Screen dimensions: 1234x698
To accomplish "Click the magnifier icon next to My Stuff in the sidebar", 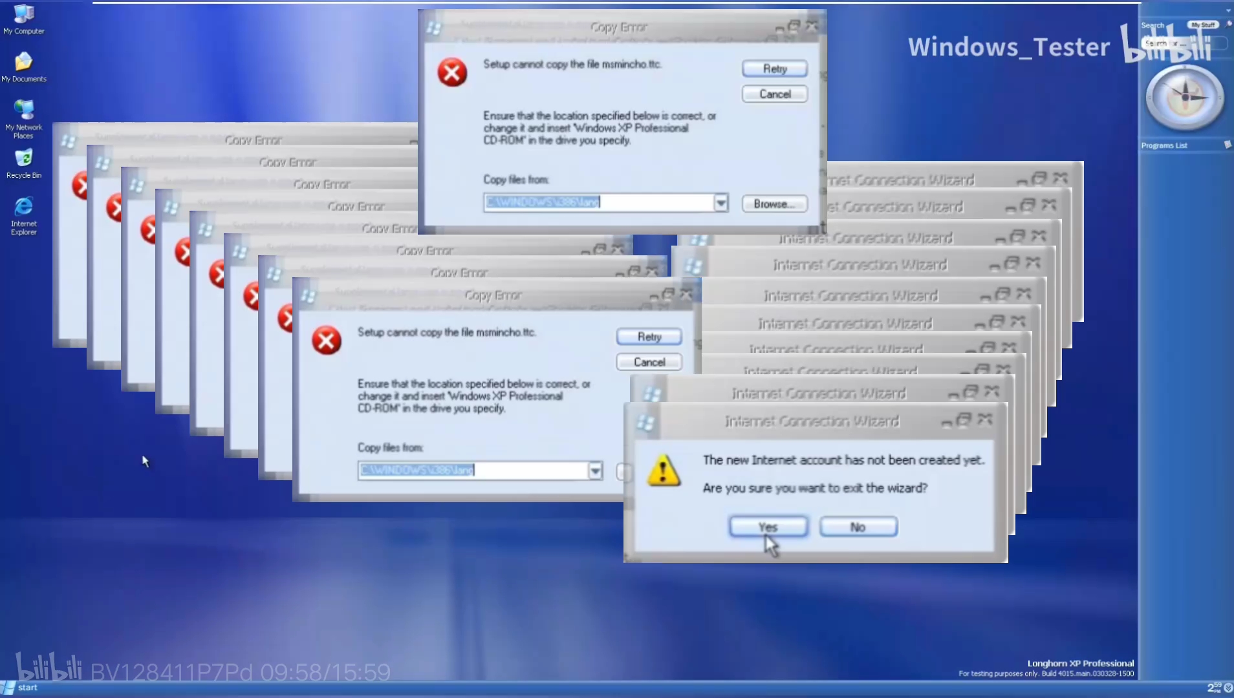I will (x=1228, y=25).
